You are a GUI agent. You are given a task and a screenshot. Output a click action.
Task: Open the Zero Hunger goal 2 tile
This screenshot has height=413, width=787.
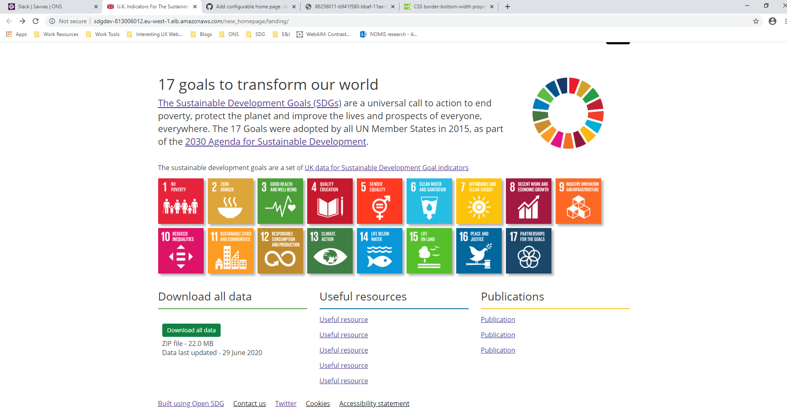tap(231, 201)
